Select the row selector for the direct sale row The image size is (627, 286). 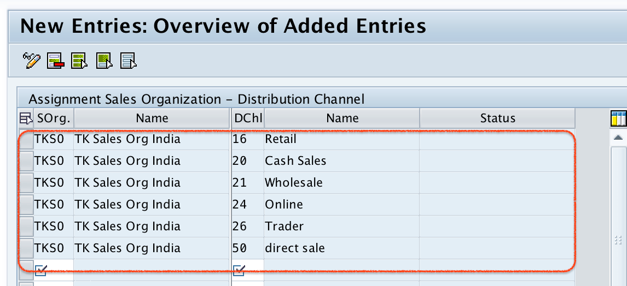click(x=26, y=248)
